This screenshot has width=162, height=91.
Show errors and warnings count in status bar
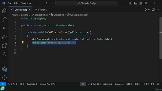12,84
